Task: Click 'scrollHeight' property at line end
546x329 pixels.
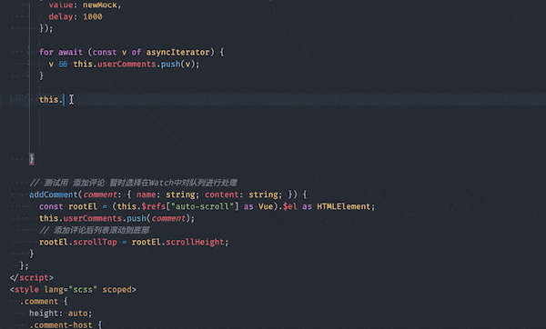Action: (195, 242)
